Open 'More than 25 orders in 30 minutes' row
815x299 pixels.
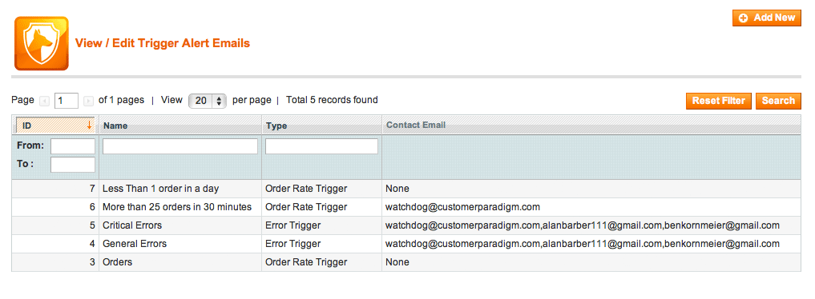coord(406,207)
